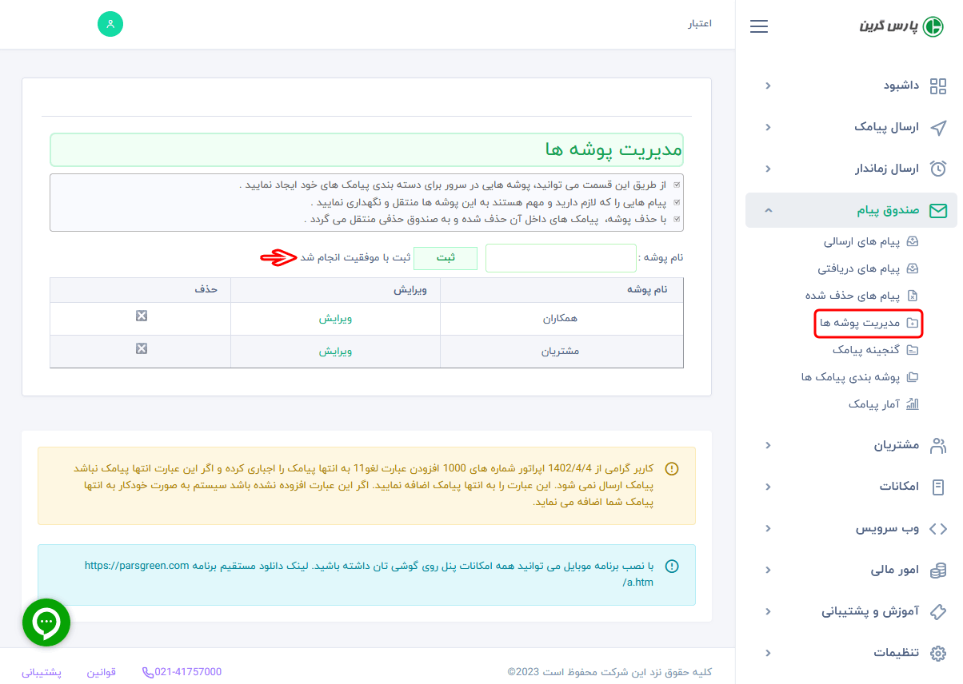Open the user profile avatar icon

pos(110,24)
